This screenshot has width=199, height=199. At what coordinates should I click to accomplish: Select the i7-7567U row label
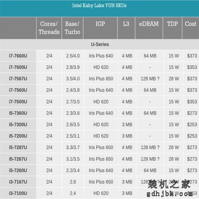coord(18,79)
